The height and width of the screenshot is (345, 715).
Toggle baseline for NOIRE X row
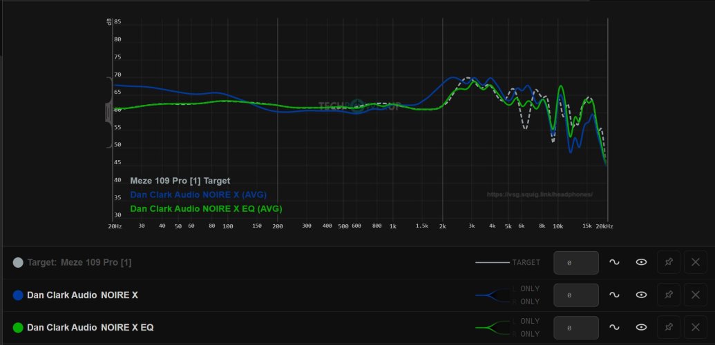614,295
